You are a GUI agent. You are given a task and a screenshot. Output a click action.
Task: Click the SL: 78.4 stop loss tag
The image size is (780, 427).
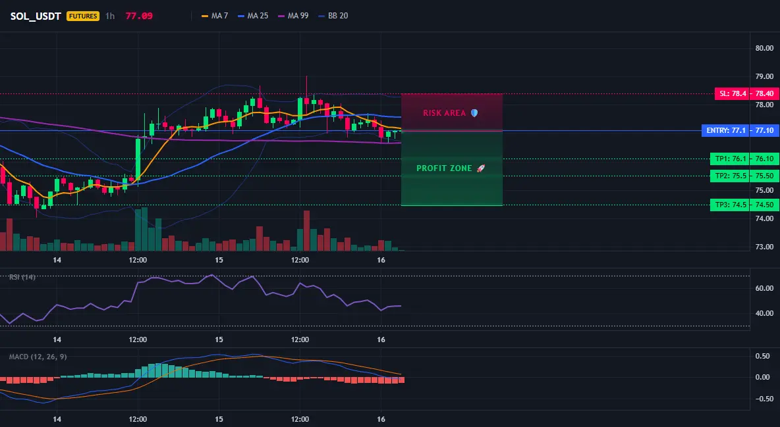tap(732, 93)
